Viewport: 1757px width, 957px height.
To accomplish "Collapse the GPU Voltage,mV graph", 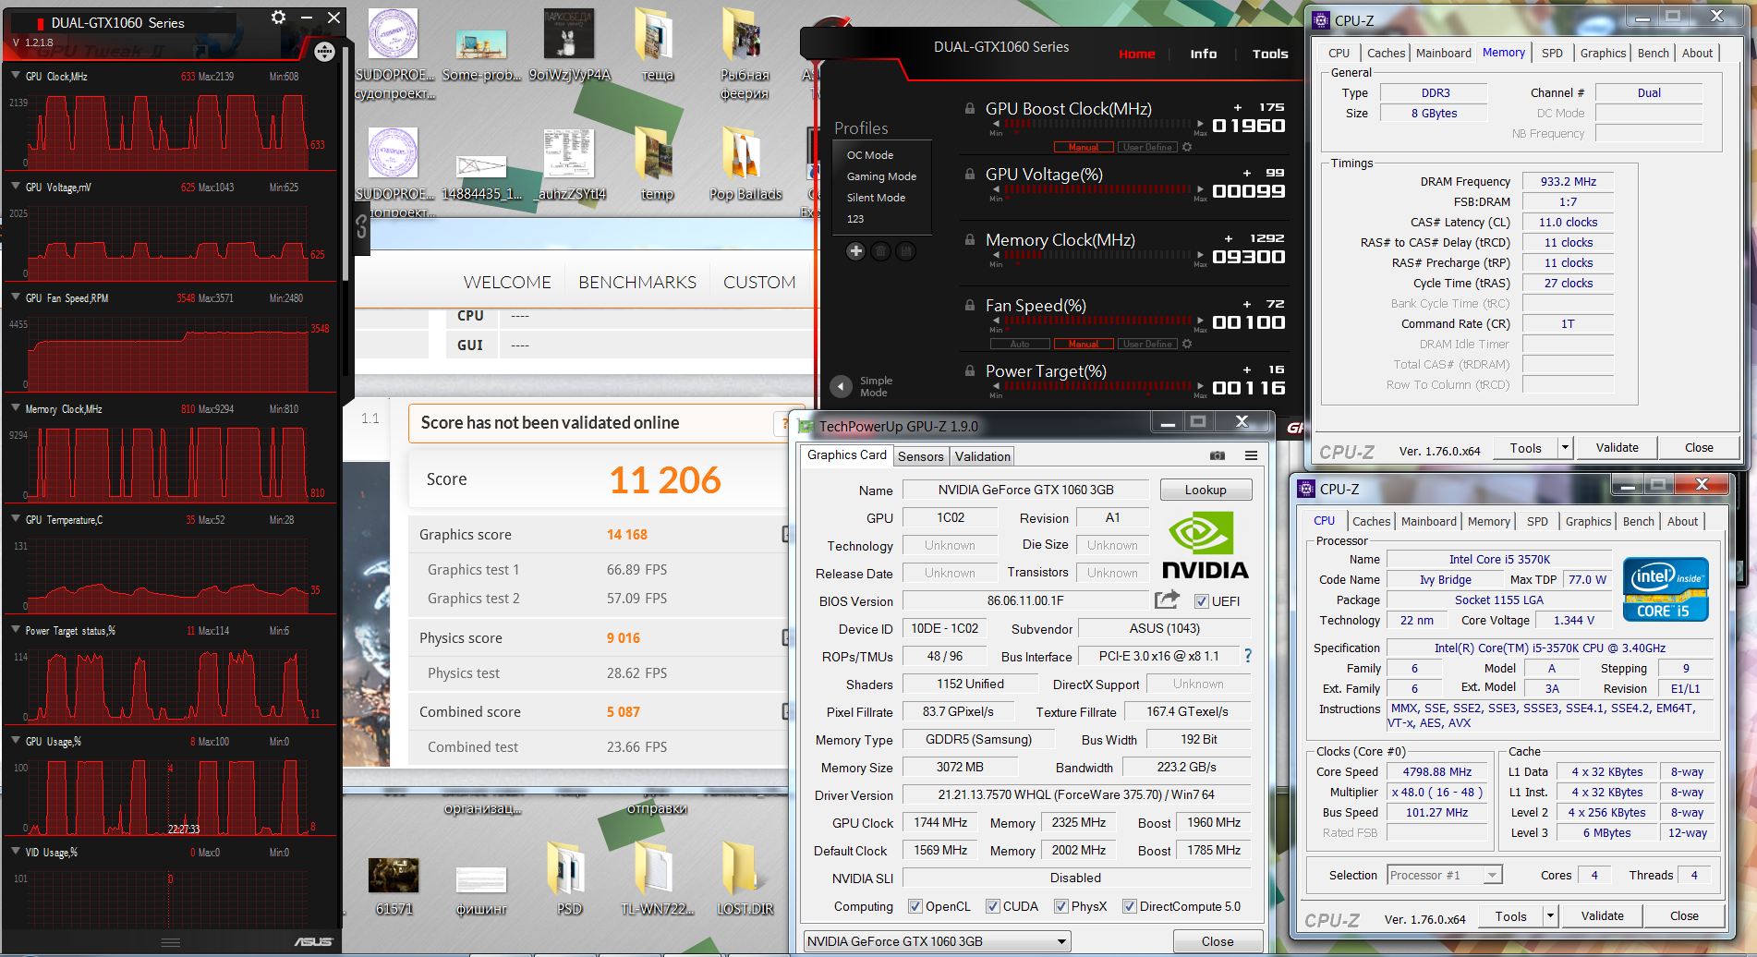I will [x=16, y=186].
